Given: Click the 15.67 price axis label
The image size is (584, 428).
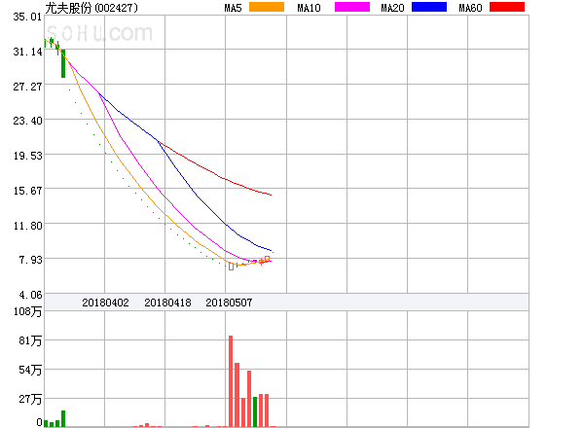Looking at the screenshot, I should [x=27, y=191].
